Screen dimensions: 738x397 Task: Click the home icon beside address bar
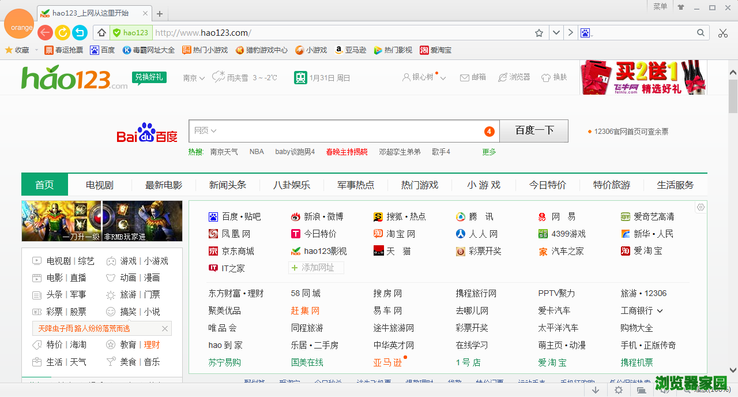click(x=101, y=33)
